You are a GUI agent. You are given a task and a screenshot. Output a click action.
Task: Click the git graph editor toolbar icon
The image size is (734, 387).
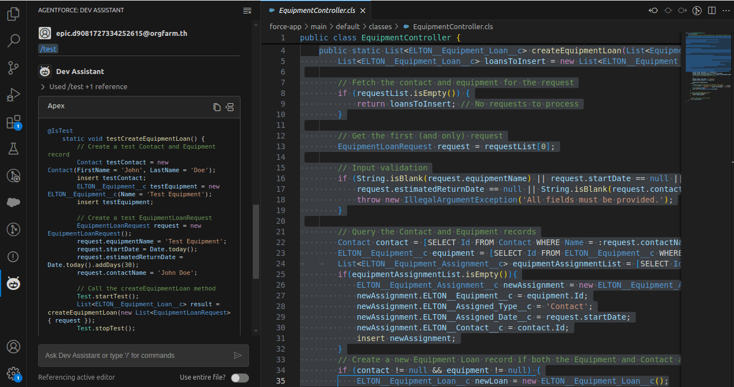click(x=697, y=11)
